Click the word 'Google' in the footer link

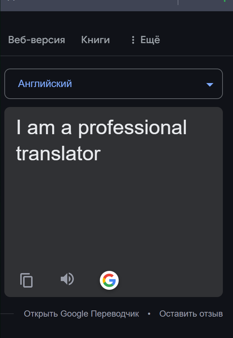point(74,314)
